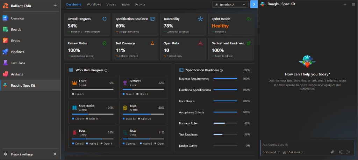This screenshot has width=358, height=160.
Task: Click the Deployment Readiness rocket icon
Action: [x=249, y=43]
